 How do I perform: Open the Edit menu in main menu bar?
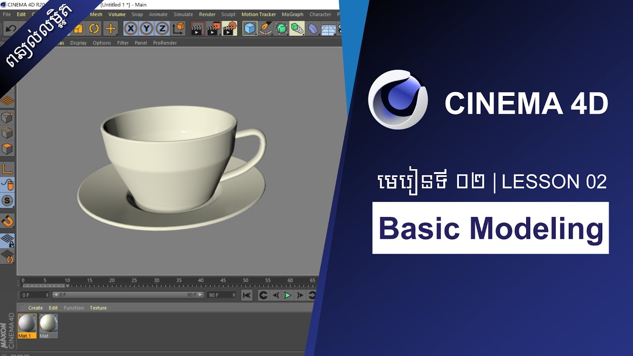tap(21, 14)
